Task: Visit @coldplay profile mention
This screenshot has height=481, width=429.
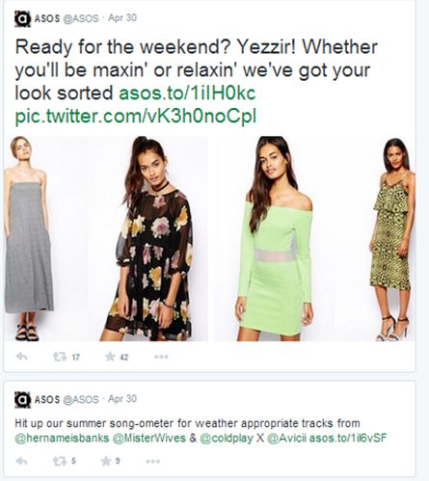Action: point(227,438)
